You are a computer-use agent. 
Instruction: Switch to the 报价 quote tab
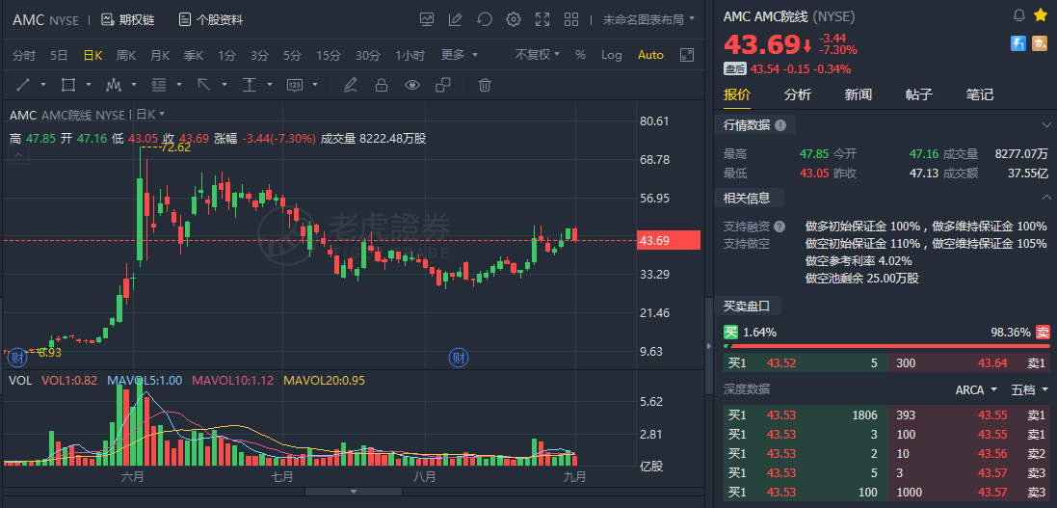[x=737, y=94]
